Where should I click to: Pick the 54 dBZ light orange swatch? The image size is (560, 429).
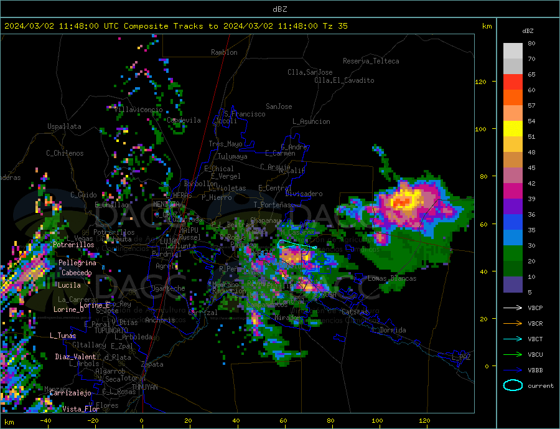tap(513, 113)
